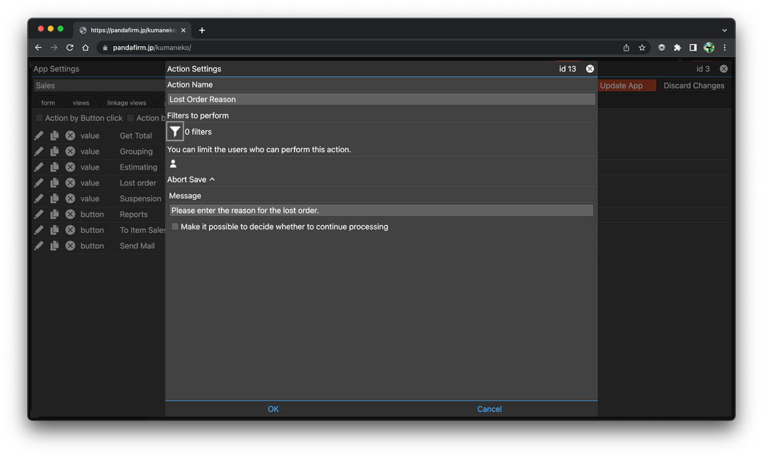Screen dimensions: 763x457
Task: Edit the Get Total action pencil icon
Action: (39, 136)
